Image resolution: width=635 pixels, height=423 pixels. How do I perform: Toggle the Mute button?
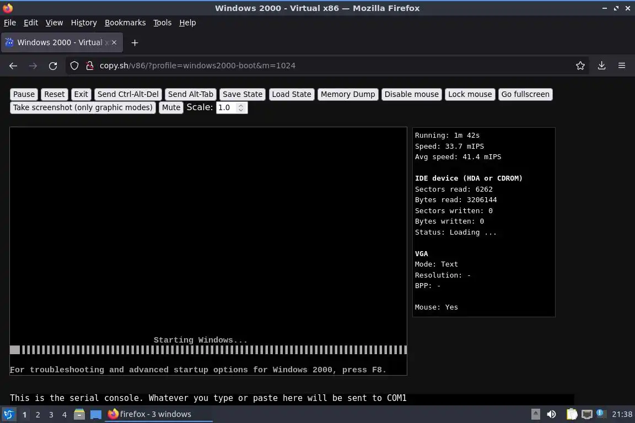point(171,107)
